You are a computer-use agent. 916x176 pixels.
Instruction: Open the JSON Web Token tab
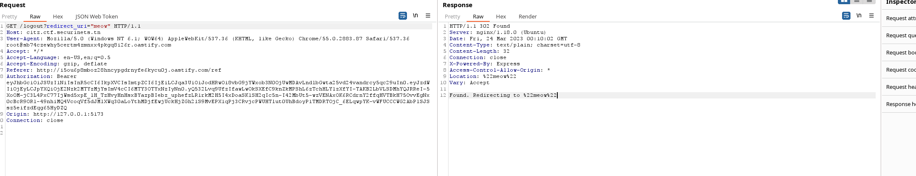click(x=97, y=16)
